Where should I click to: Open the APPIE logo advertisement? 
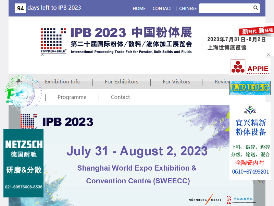(250, 67)
